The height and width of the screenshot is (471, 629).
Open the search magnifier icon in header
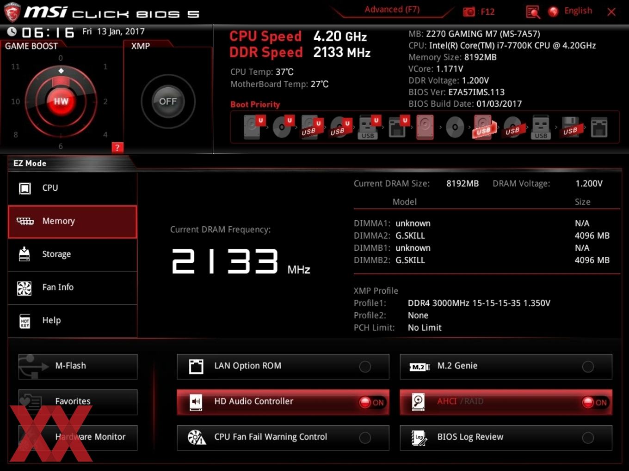[x=533, y=12]
